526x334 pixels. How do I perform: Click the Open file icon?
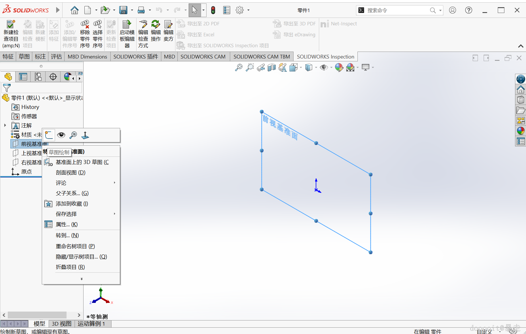tap(105, 10)
